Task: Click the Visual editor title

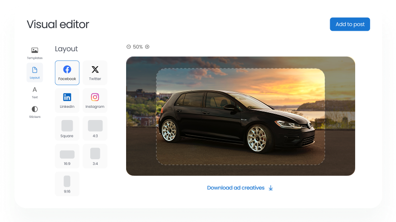Action: (x=58, y=24)
